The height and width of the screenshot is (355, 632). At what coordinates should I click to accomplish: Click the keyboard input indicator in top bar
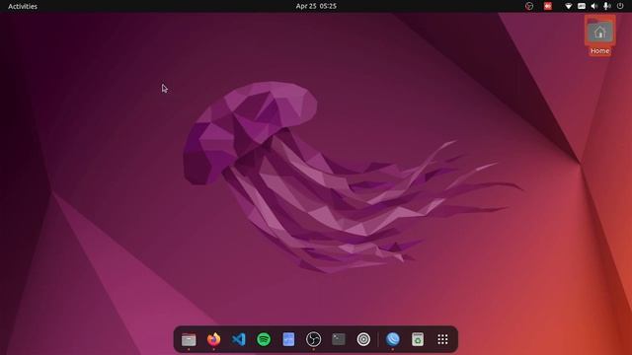pyautogui.click(x=582, y=6)
